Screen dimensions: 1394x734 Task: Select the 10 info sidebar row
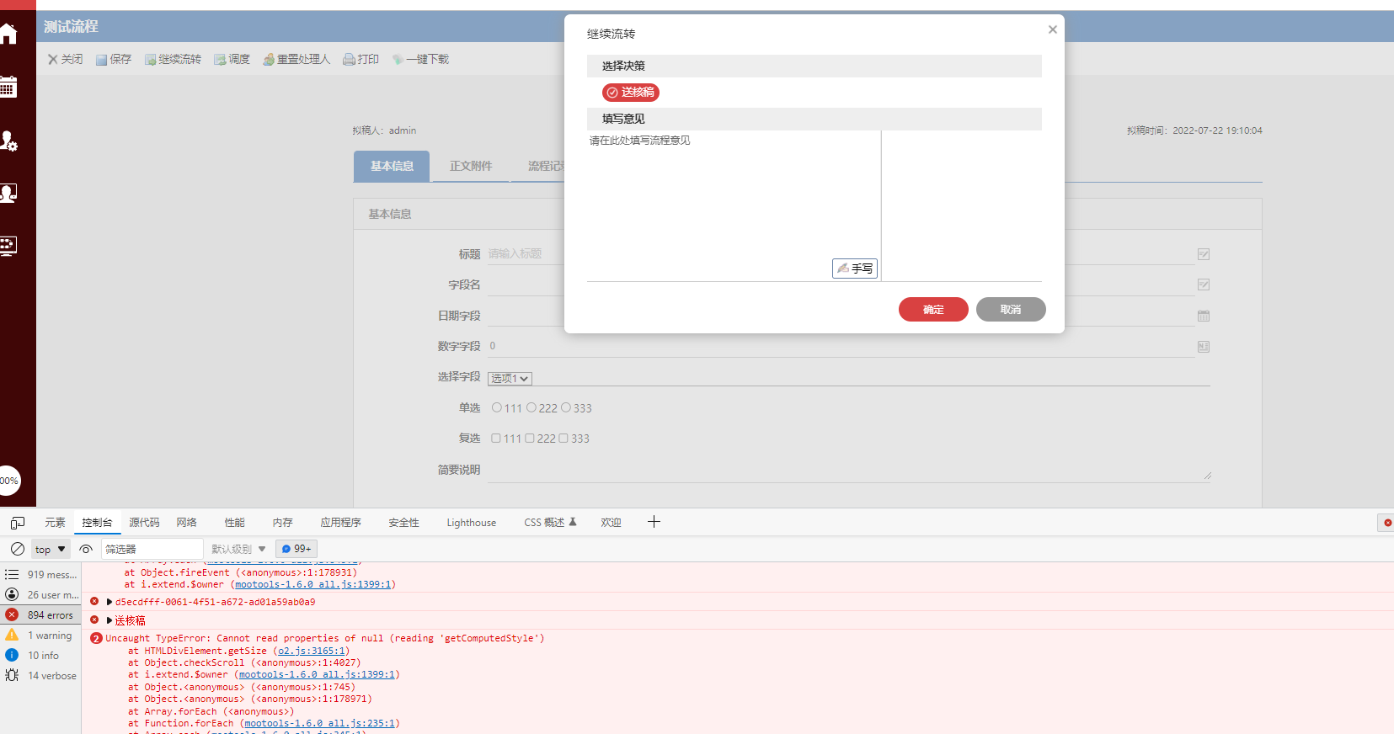pyautogui.click(x=40, y=656)
